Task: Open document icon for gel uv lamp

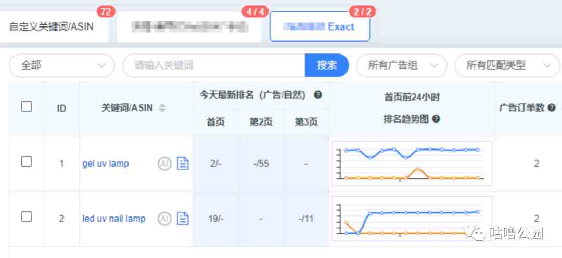Action: [183, 164]
